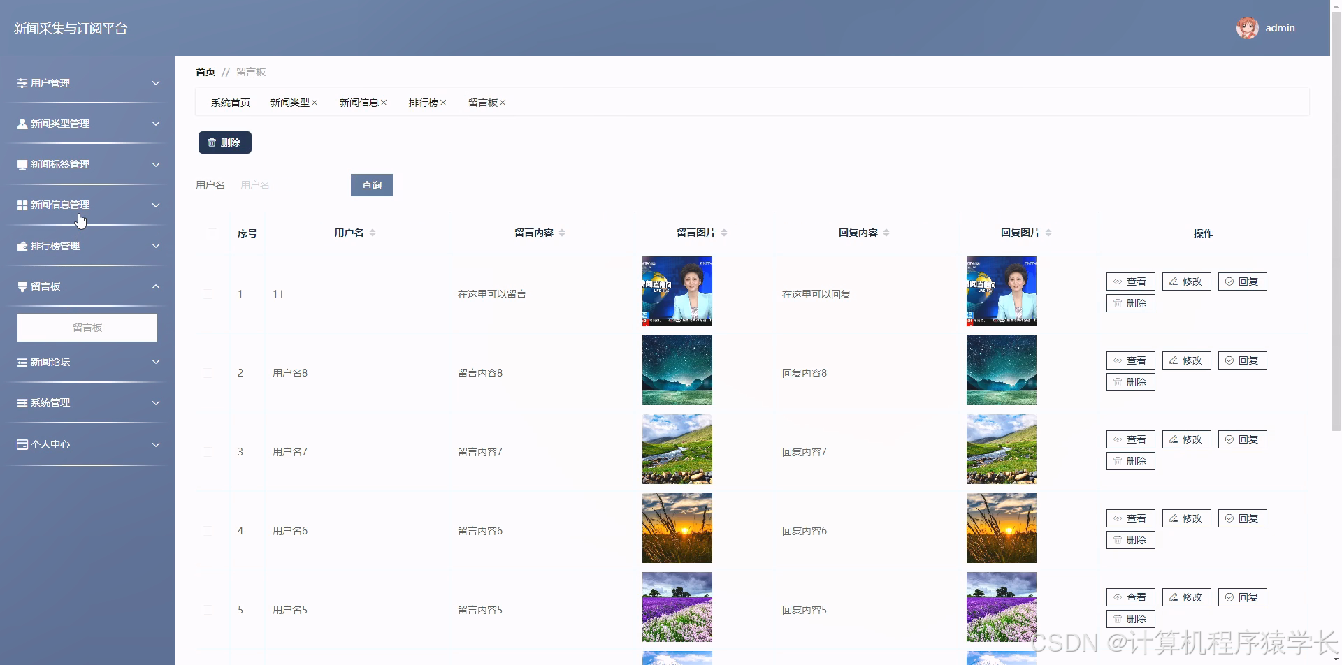Expand the 新闻标签管理 menu chevron

tap(156, 165)
